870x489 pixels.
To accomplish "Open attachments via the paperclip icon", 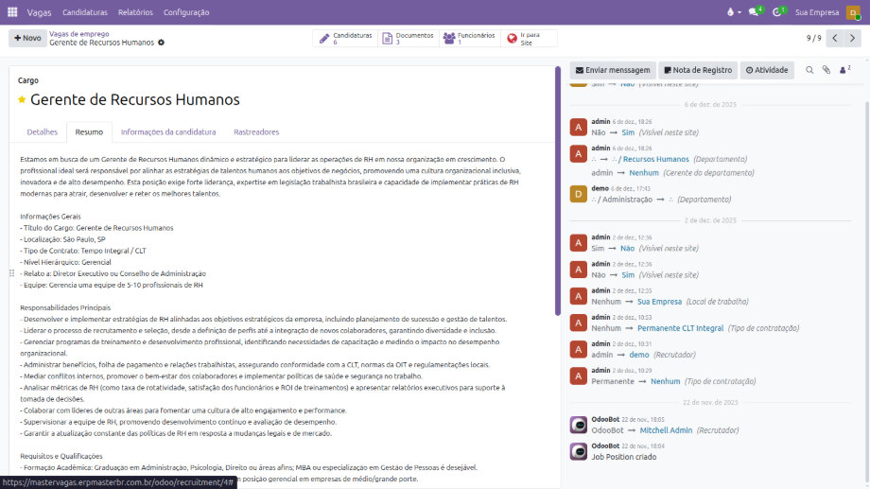I will tap(826, 70).
